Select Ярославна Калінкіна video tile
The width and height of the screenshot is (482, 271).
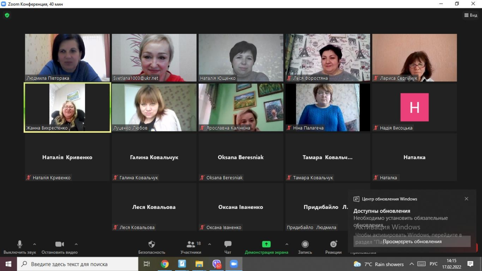coord(241,107)
